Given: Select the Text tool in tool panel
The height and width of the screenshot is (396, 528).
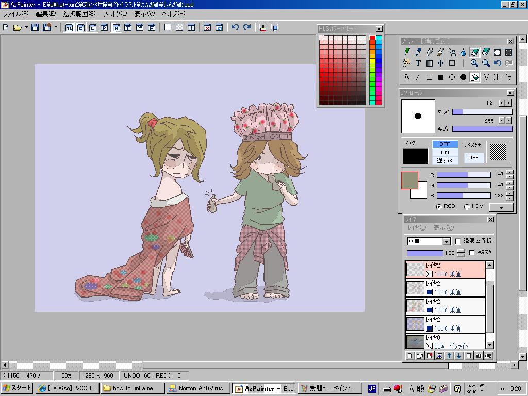Looking at the screenshot, I should (x=418, y=63).
